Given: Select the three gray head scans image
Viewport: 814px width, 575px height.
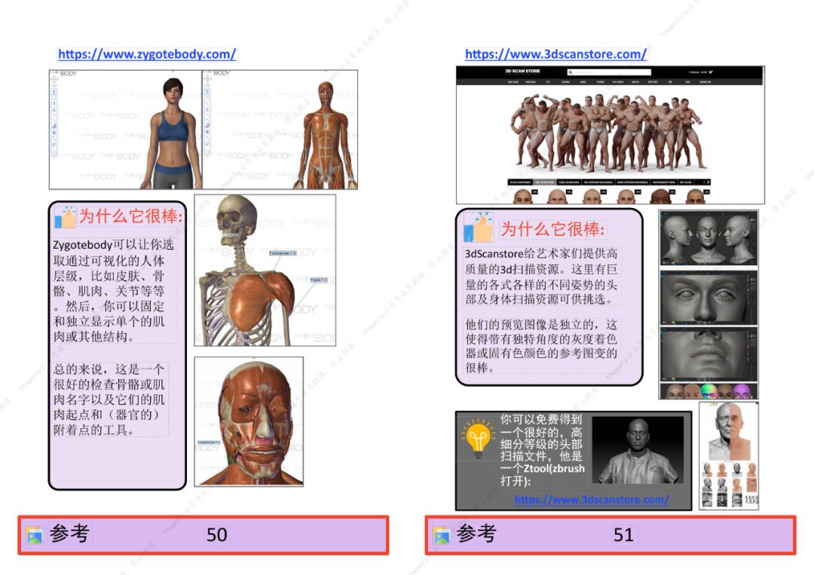Looking at the screenshot, I should coord(708,238).
